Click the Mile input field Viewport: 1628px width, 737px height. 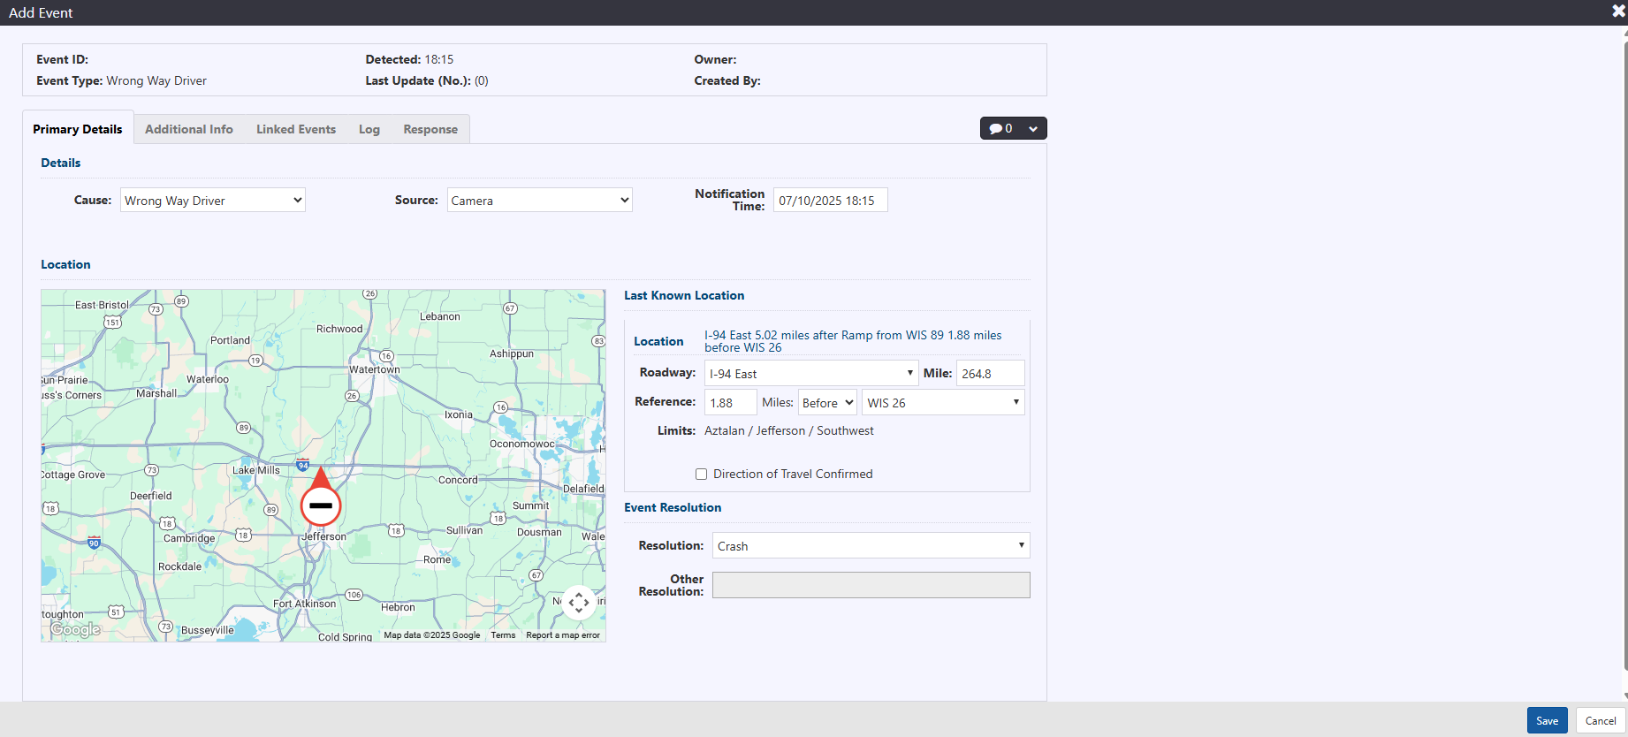pyautogui.click(x=990, y=374)
